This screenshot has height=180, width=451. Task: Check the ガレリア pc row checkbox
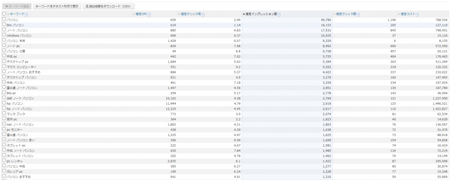click(x=4, y=171)
